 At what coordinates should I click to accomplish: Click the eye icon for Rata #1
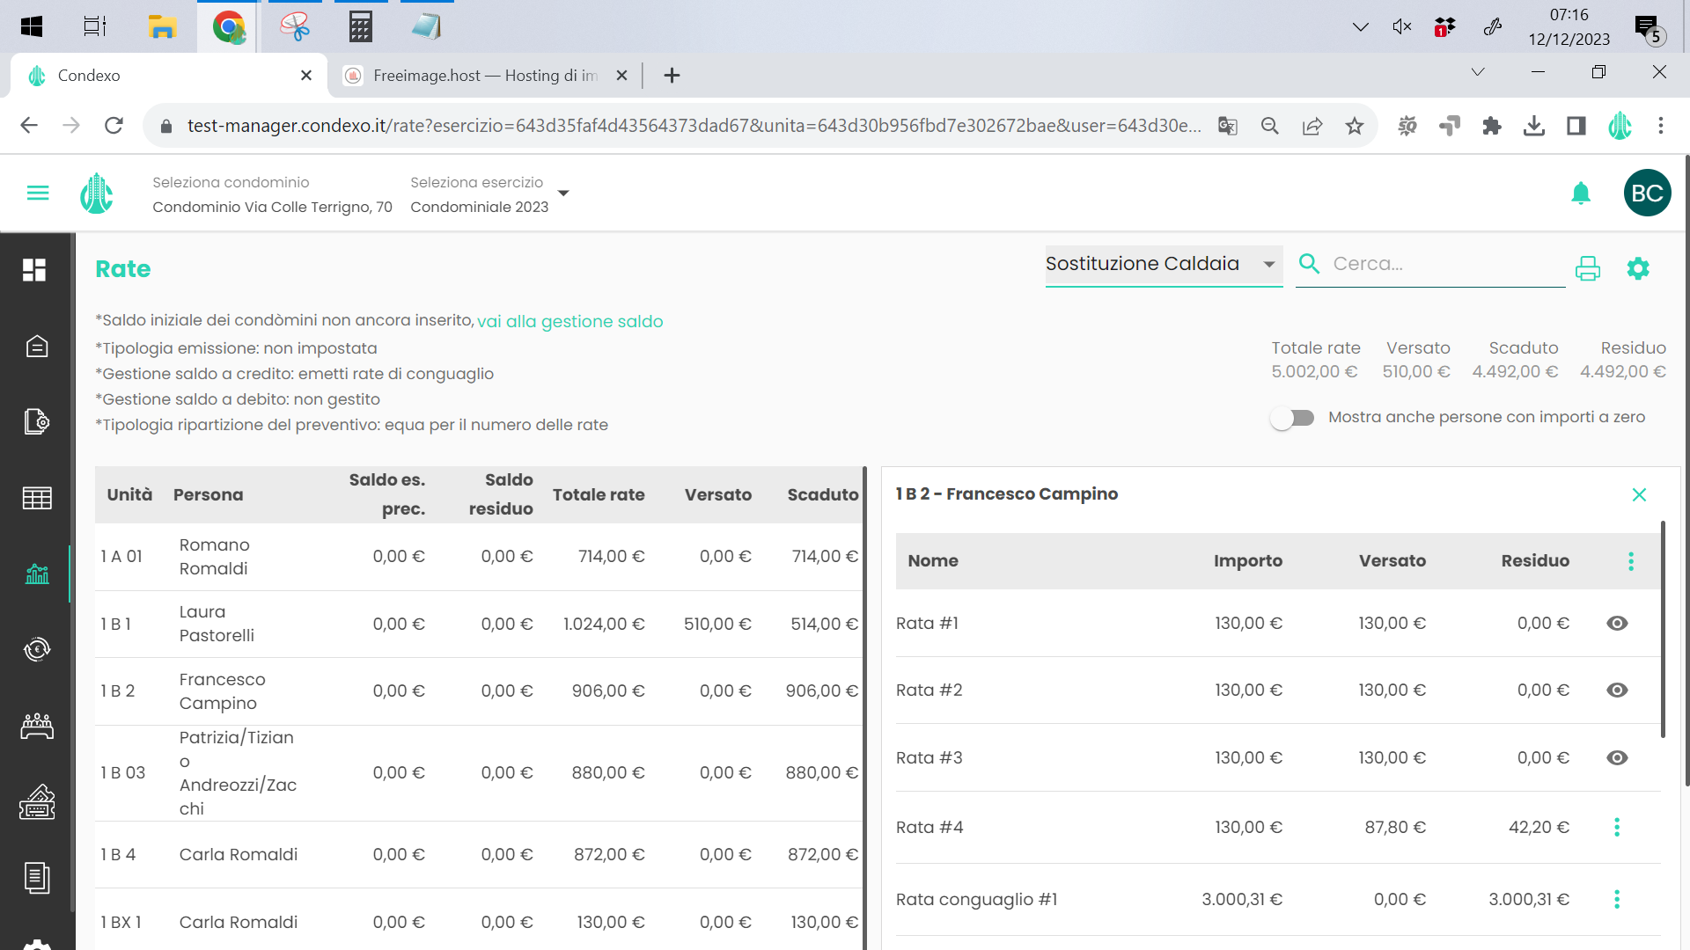pyautogui.click(x=1617, y=624)
